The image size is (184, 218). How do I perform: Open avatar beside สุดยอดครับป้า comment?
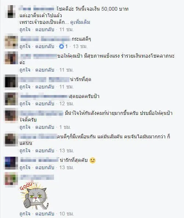point(11,99)
